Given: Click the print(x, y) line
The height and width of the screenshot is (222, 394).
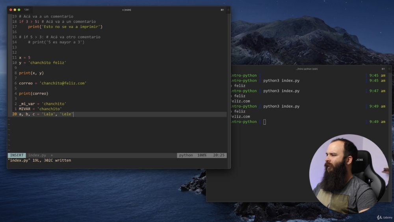Looking at the screenshot, I should [x=32, y=73].
